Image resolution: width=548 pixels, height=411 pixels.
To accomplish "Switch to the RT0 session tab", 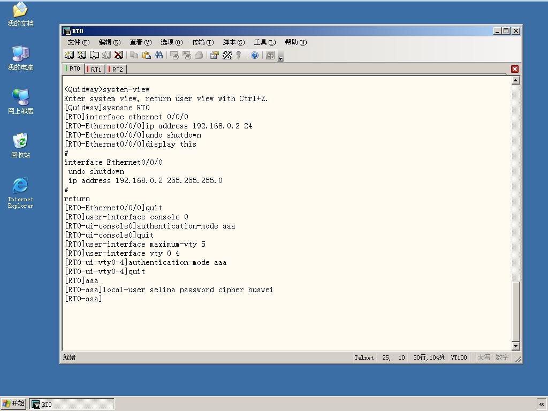I will [x=73, y=68].
